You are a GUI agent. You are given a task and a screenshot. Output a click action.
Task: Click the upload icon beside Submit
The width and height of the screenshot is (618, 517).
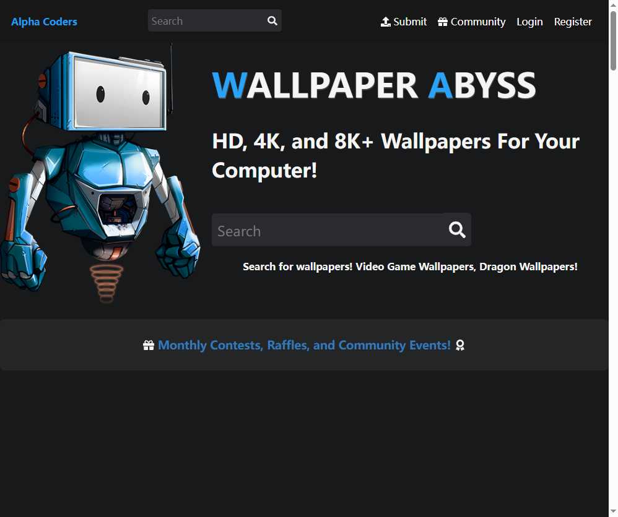[x=385, y=21]
